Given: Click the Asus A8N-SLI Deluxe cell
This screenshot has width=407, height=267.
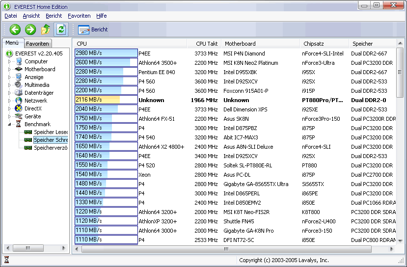Looking at the screenshot, I should pos(248,147).
